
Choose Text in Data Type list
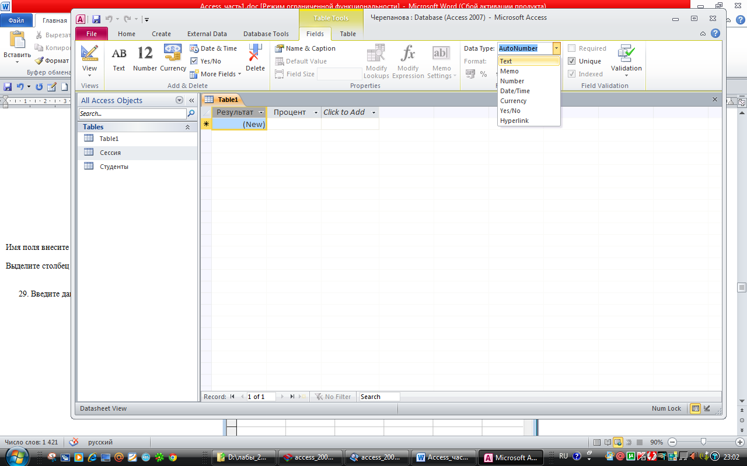click(x=529, y=61)
